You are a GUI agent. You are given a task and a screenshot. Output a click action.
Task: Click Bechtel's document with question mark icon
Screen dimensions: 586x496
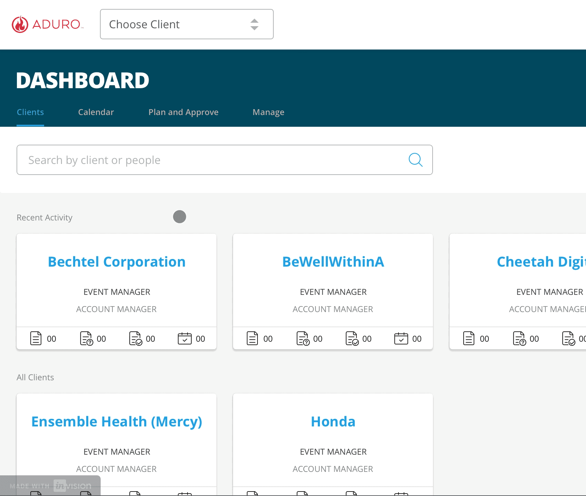pyautogui.click(x=86, y=338)
